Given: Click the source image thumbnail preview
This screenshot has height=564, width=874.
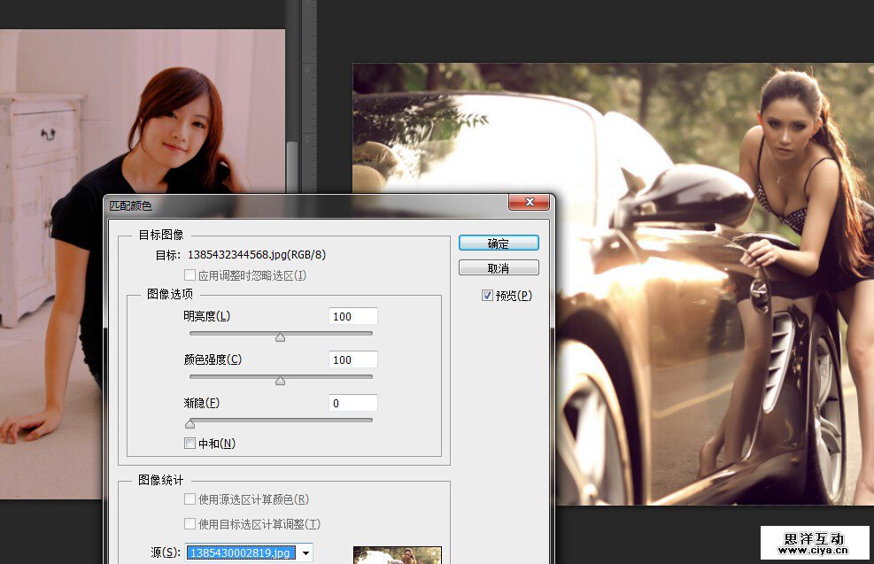Looking at the screenshot, I should click(x=397, y=555).
